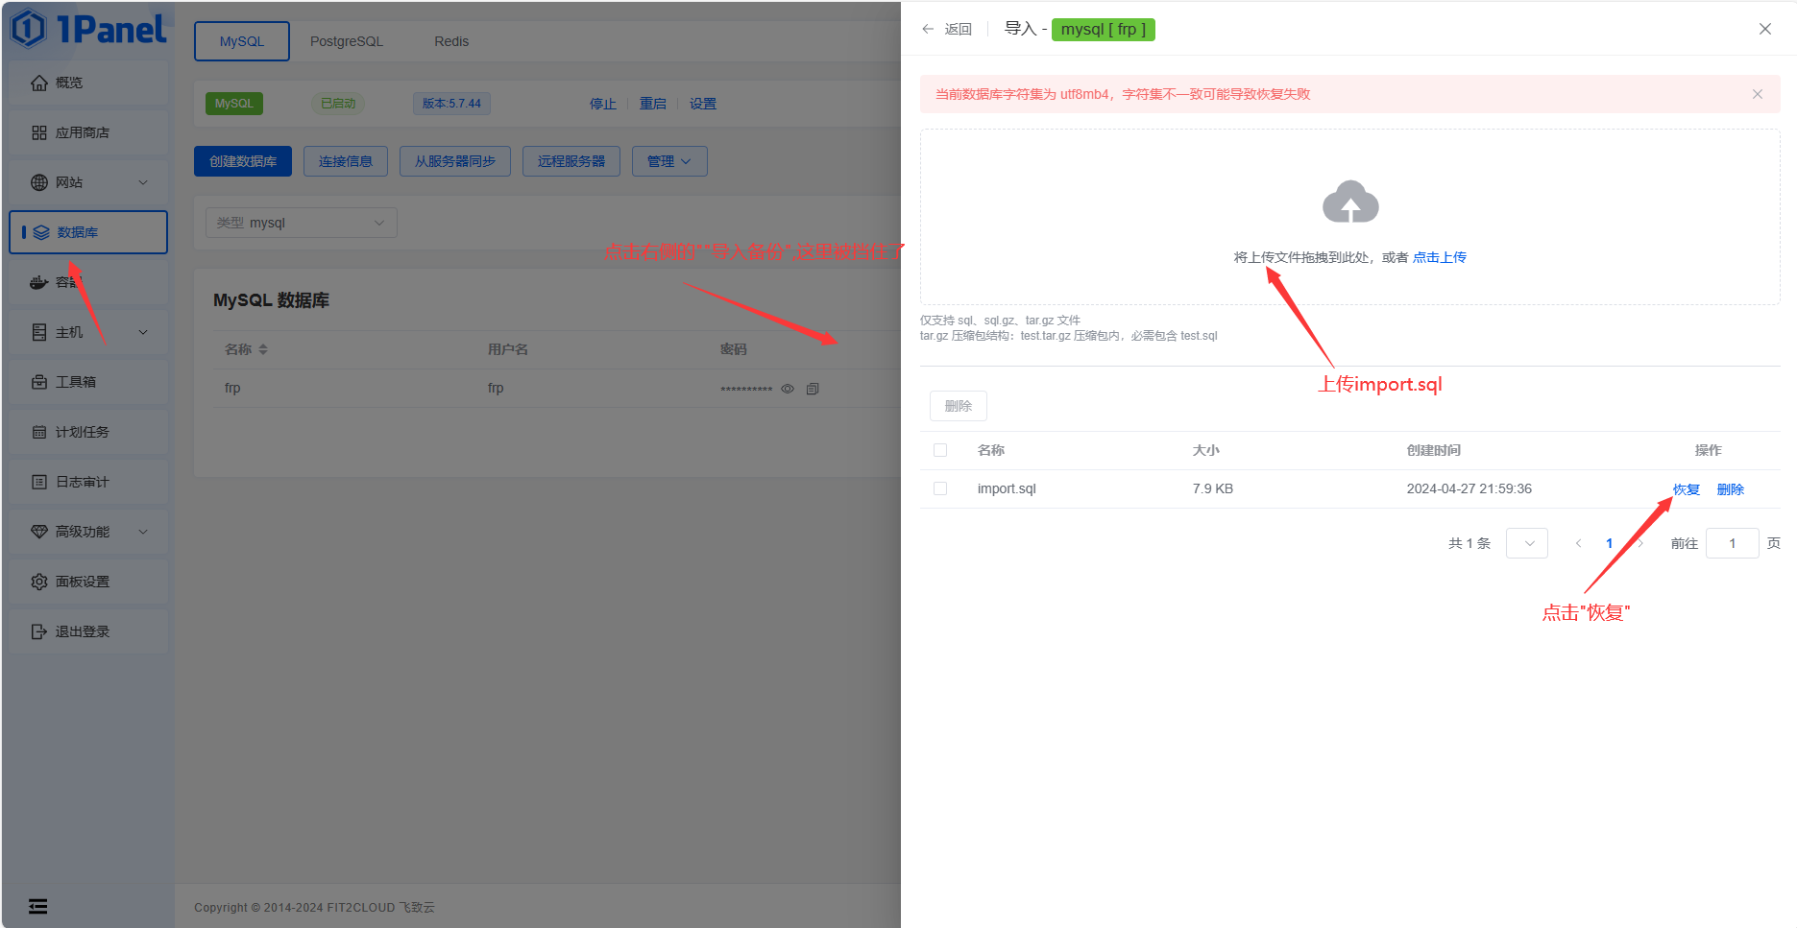Viewport: 1797px width, 928px height.
Task: Open the 面板设置 panel settings
Action: [x=82, y=582]
